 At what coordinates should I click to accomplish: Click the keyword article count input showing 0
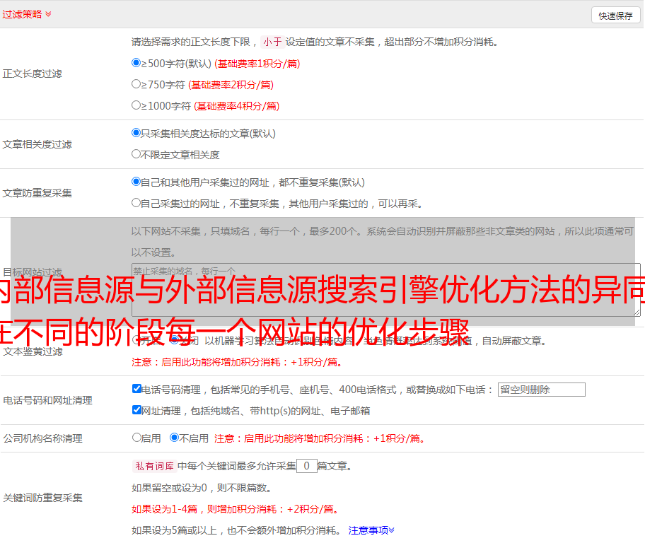point(306,466)
